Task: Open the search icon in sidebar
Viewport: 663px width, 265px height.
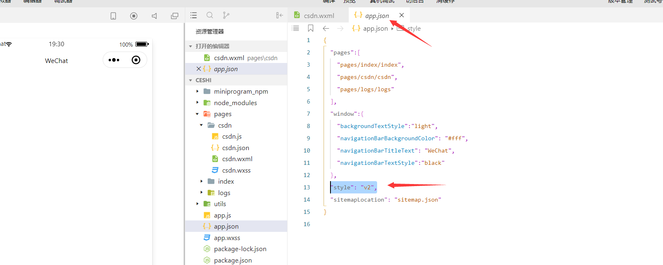Action: [210, 15]
